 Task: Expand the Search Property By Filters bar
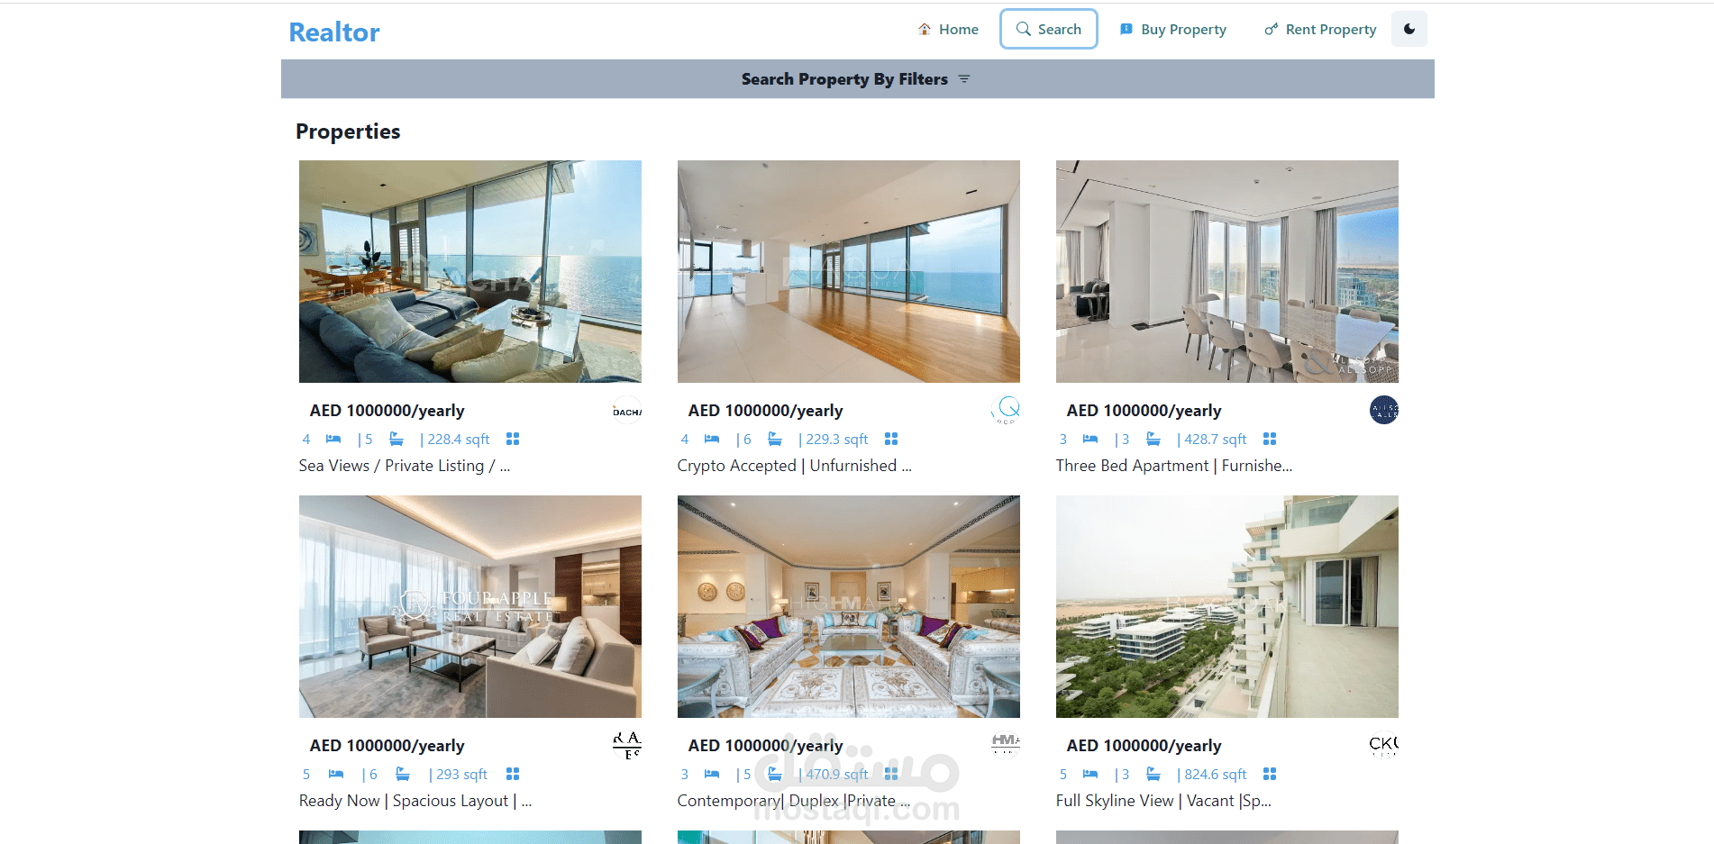(x=857, y=79)
